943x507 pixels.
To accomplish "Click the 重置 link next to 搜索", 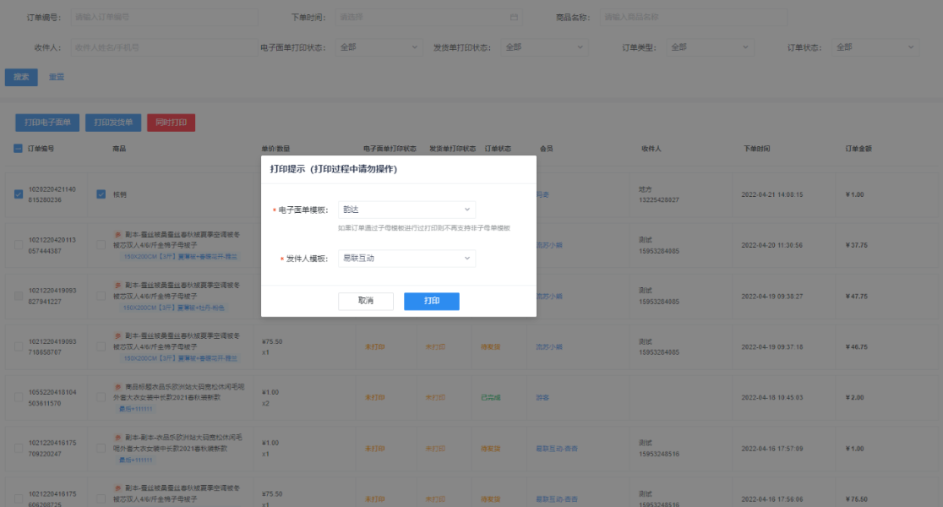I will point(57,77).
